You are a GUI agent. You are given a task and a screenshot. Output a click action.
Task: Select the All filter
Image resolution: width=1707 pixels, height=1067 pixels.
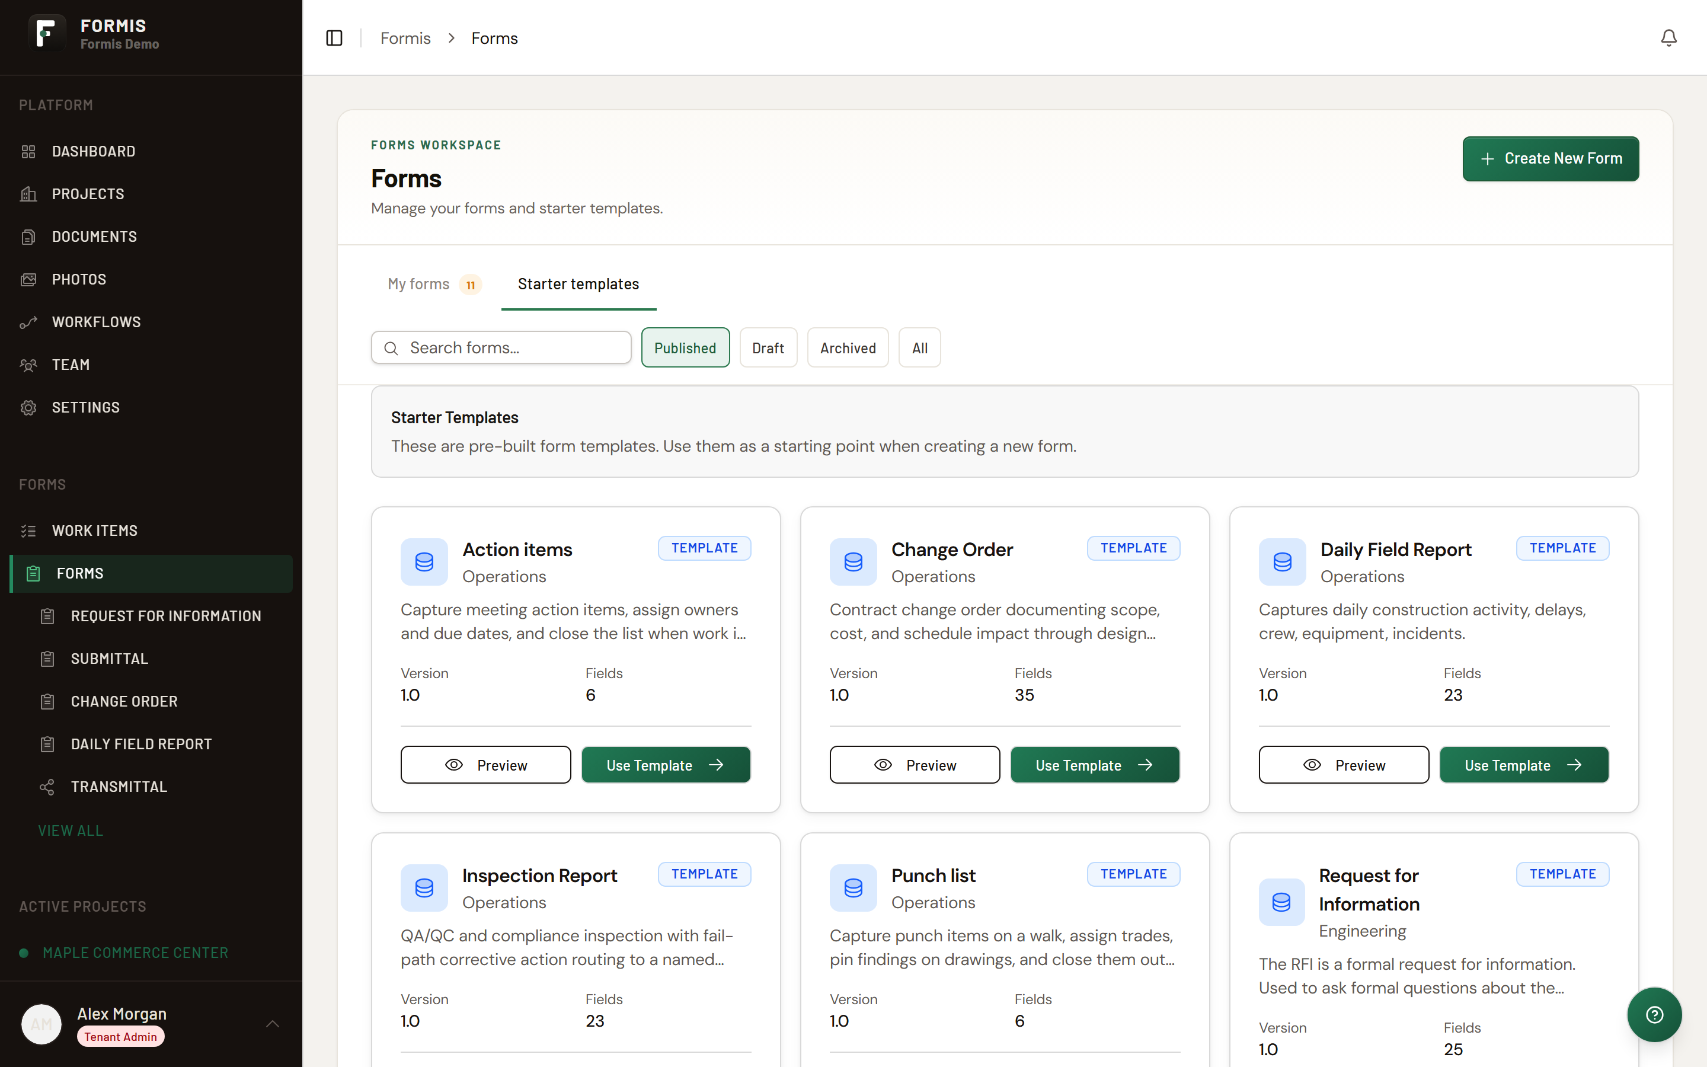tap(919, 348)
